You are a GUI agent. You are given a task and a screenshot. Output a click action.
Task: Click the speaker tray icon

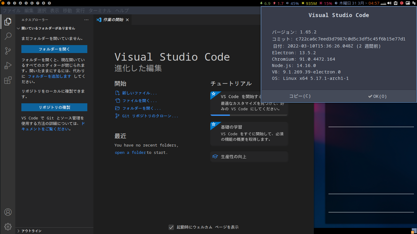pos(390,3)
